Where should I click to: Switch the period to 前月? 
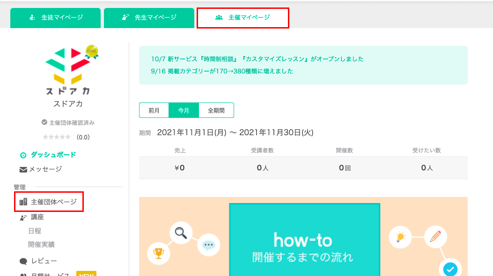pos(154,110)
